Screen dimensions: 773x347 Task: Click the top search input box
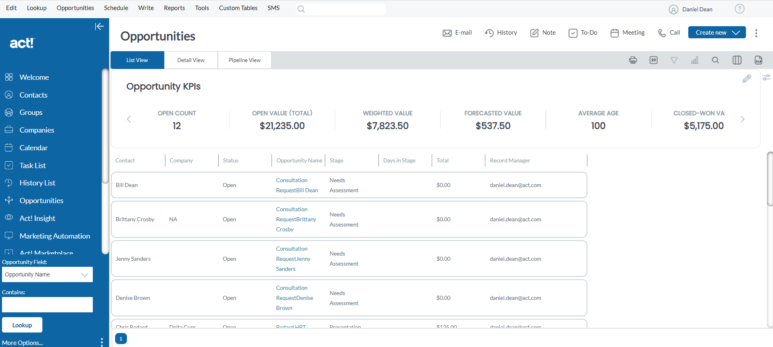pyautogui.click(x=341, y=9)
